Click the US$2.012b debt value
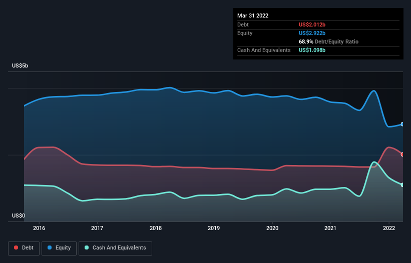 click(x=312, y=24)
